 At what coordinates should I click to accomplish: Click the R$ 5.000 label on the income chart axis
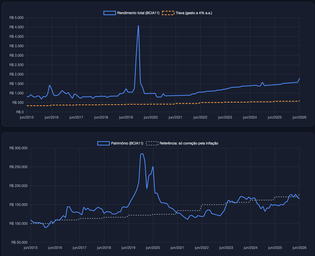(17, 18)
